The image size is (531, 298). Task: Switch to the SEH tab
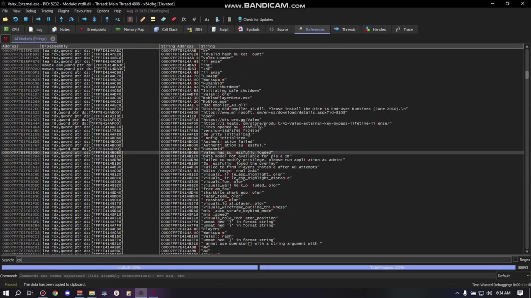point(195,29)
